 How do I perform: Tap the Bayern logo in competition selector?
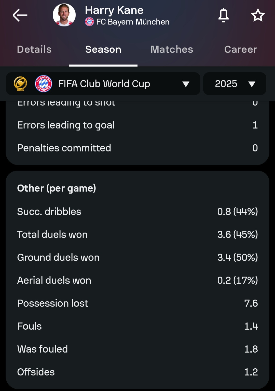click(x=44, y=84)
